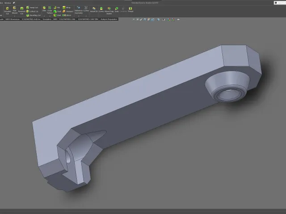Open the Hole Wizard tool

click(15, 10)
